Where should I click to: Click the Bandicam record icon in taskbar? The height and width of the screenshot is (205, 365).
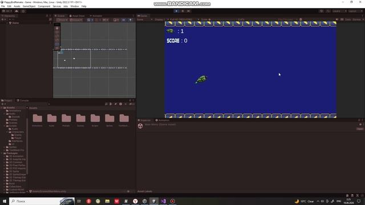[x=172, y=201]
